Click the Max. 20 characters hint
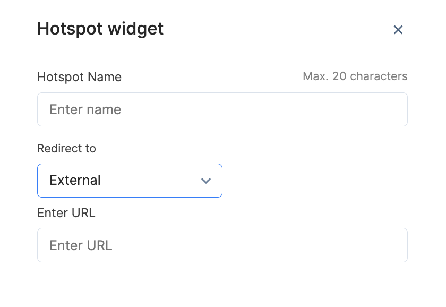The height and width of the screenshot is (307, 446). pos(355,76)
